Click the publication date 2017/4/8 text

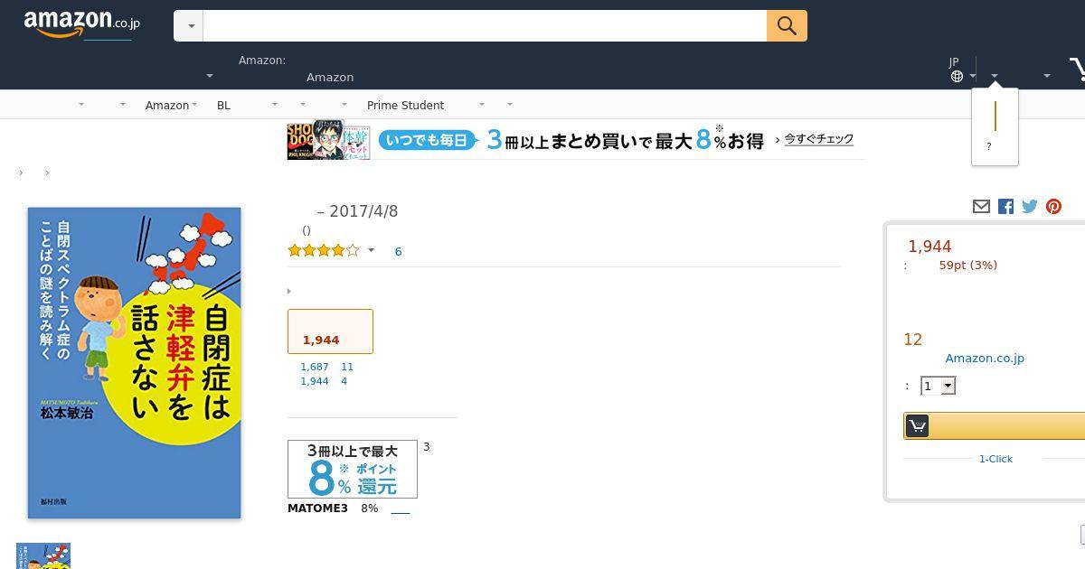point(363,211)
